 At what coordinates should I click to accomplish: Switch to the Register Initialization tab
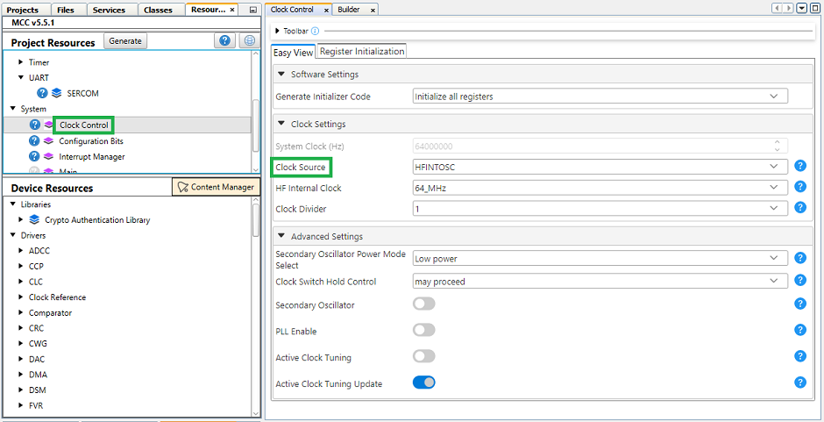[362, 52]
